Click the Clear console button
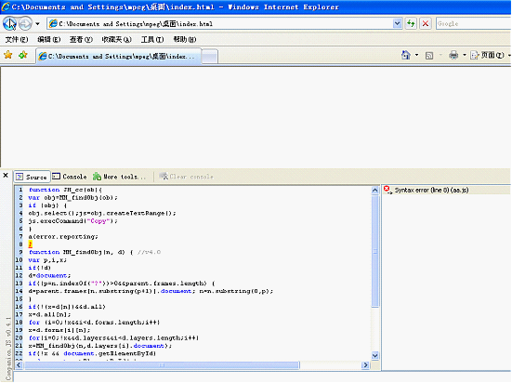The image size is (512, 383). pos(186,177)
